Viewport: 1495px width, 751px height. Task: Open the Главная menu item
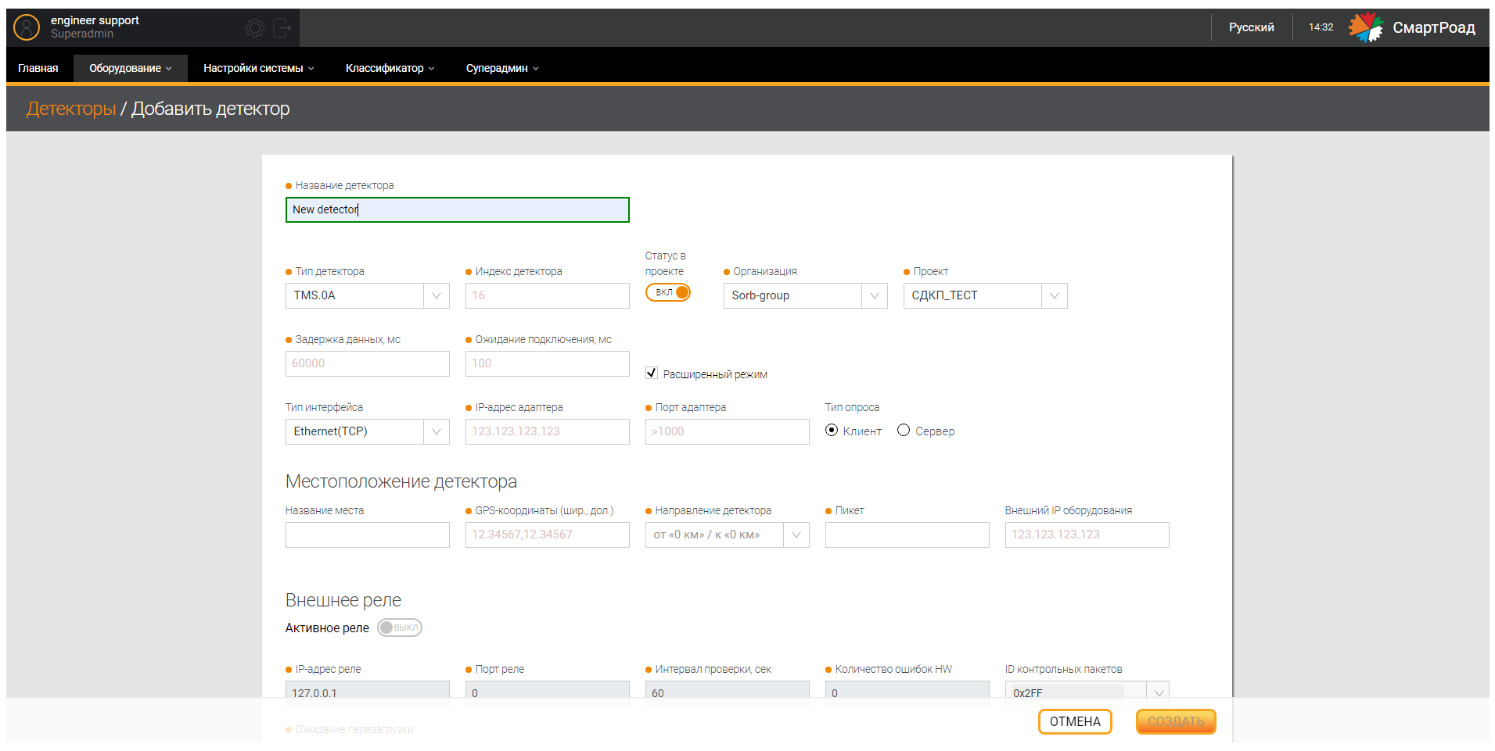(x=38, y=68)
